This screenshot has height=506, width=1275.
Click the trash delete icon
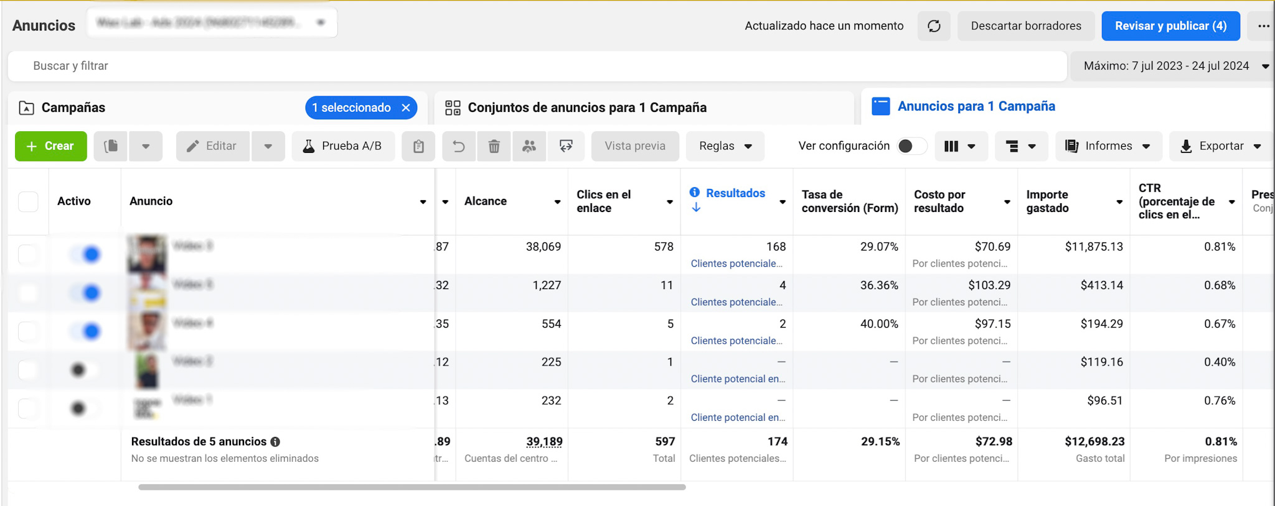(494, 146)
